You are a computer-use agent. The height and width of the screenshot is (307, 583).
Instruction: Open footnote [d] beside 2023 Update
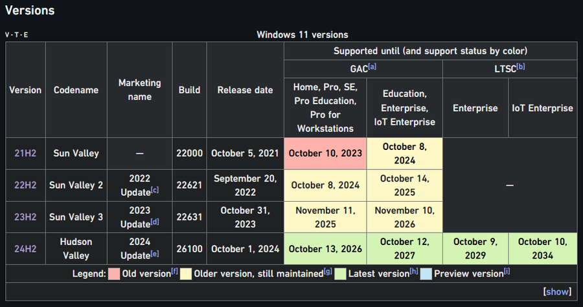tap(155, 222)
